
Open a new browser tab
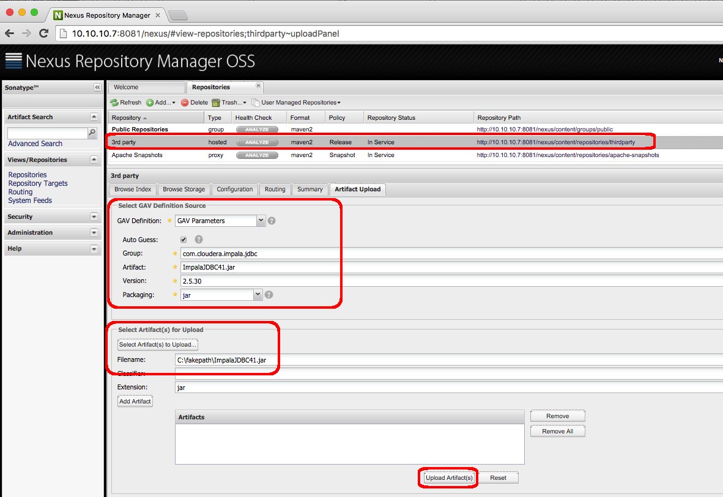tap(178, 16)
